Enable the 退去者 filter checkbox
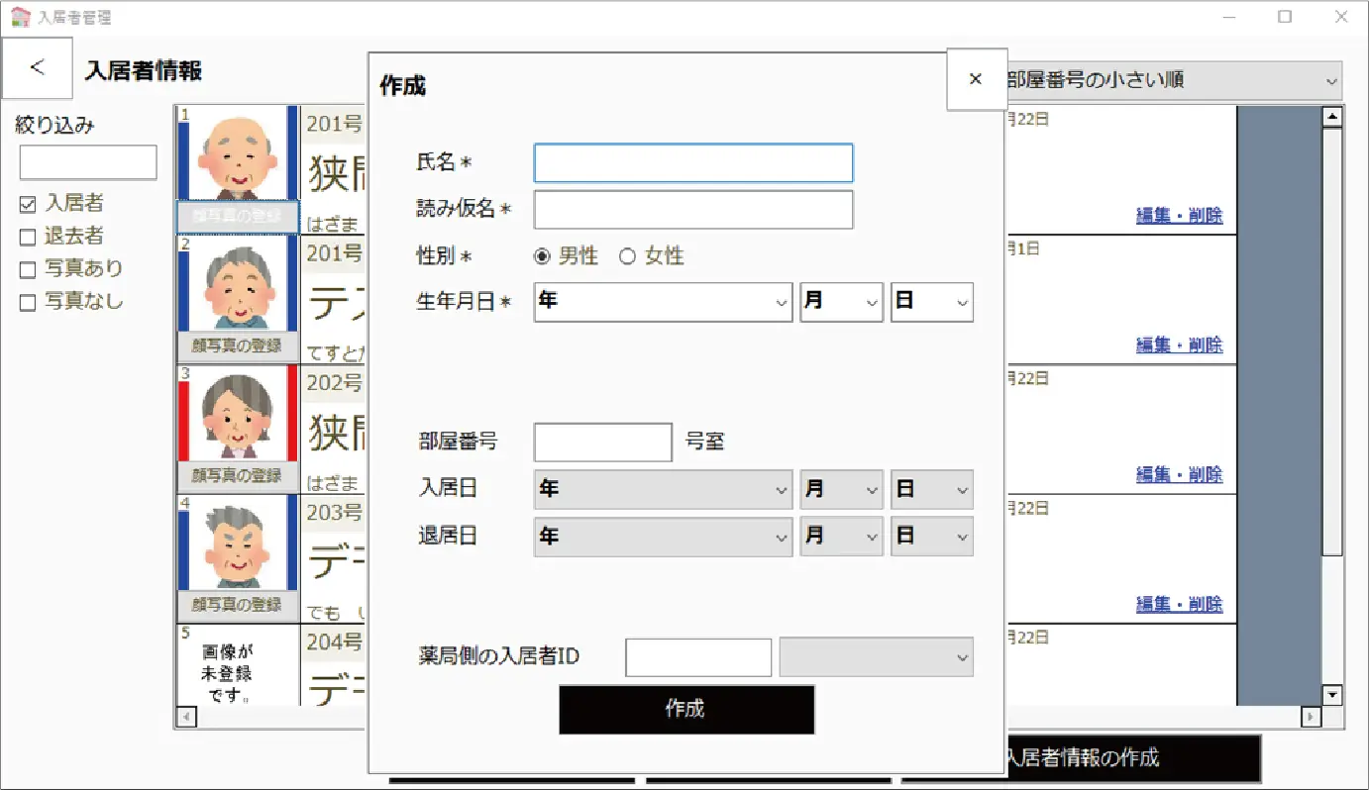The image size is (1369, 790). (x=28, y=238)
